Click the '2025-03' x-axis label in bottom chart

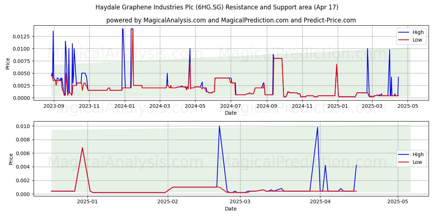(x=240, y=202)
